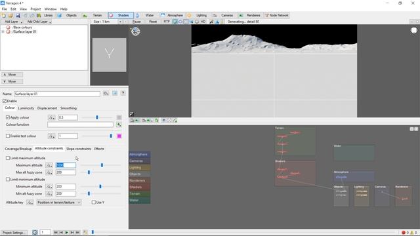This screenshot has height=236, width=420.
Task: Click the animation clock icon at bottom
Action: 35,233
